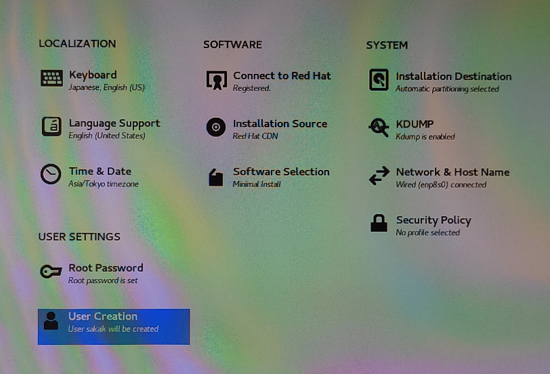Click the Software Selection package icon
The width and height of the screenshot is (550, 374).
(215, 178)
